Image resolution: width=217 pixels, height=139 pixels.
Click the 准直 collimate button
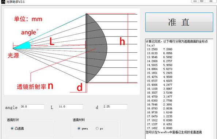coord(179,22)
